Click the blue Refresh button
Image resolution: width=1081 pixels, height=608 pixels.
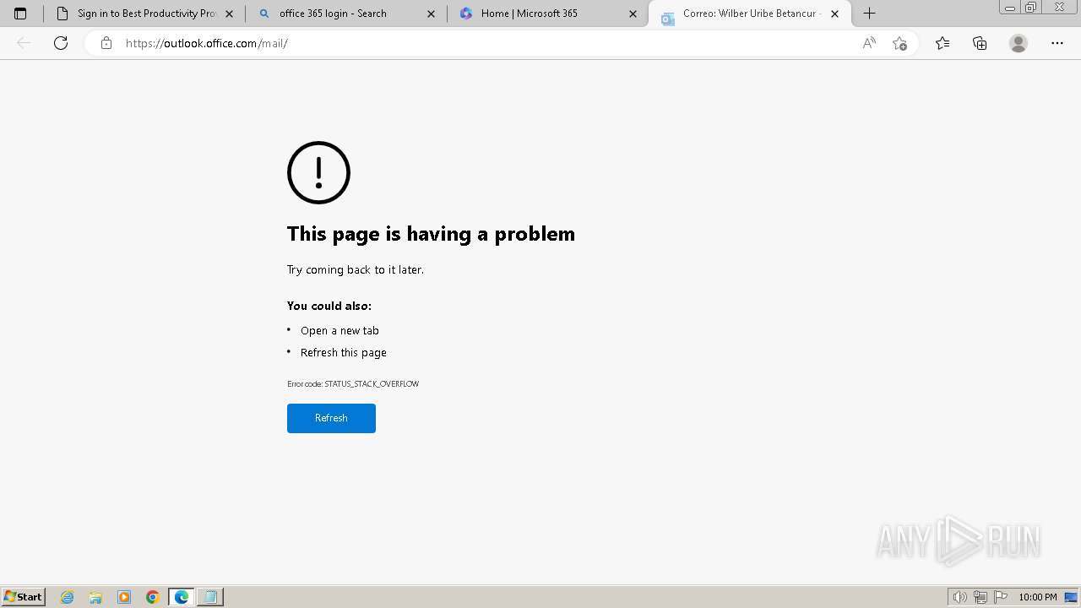point(331,418)
